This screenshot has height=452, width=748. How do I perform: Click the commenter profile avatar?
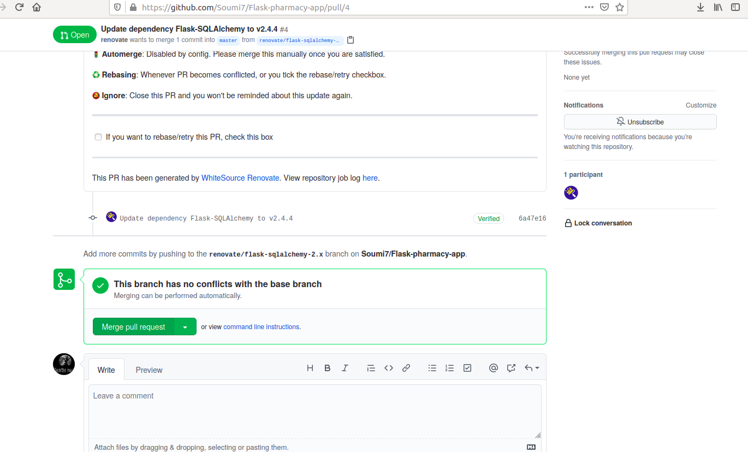coord(64,364)
